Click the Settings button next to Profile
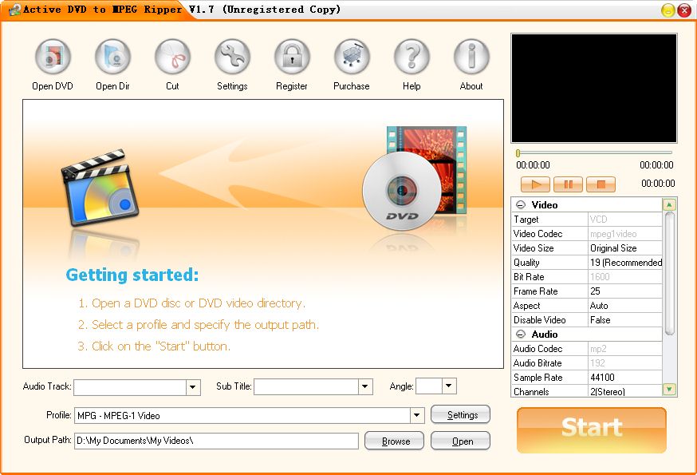Viewport: 697px width, 475px height. click(x=460, y=414)
